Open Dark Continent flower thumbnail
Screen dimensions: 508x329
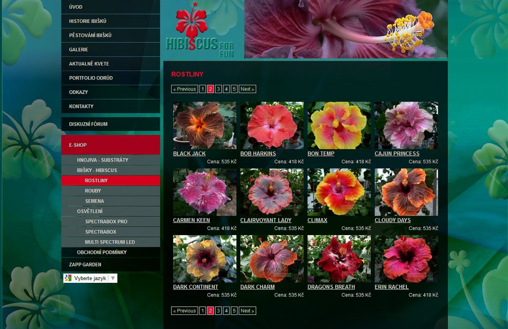tap(205, 259)
